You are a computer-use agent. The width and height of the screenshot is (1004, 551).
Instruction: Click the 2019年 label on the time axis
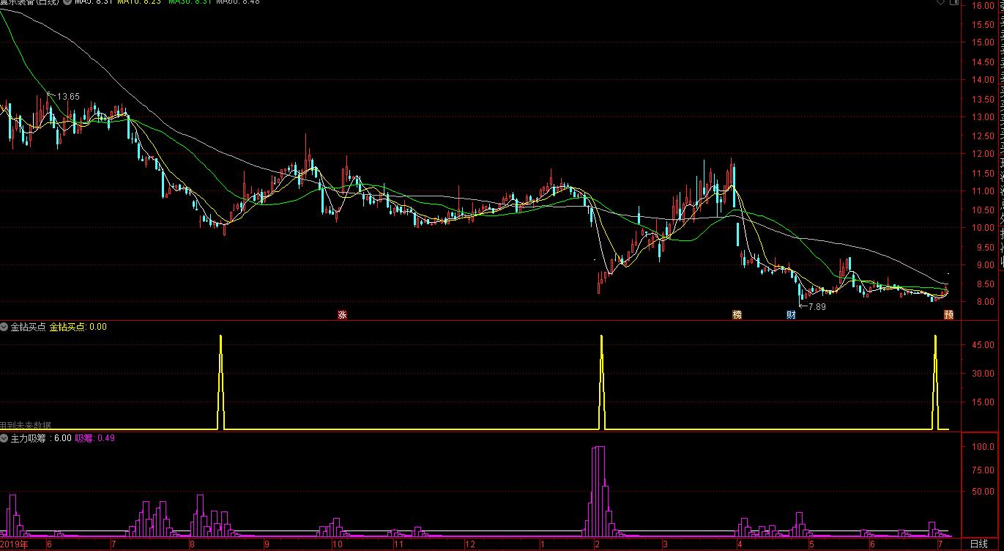(x=14, y=544)
